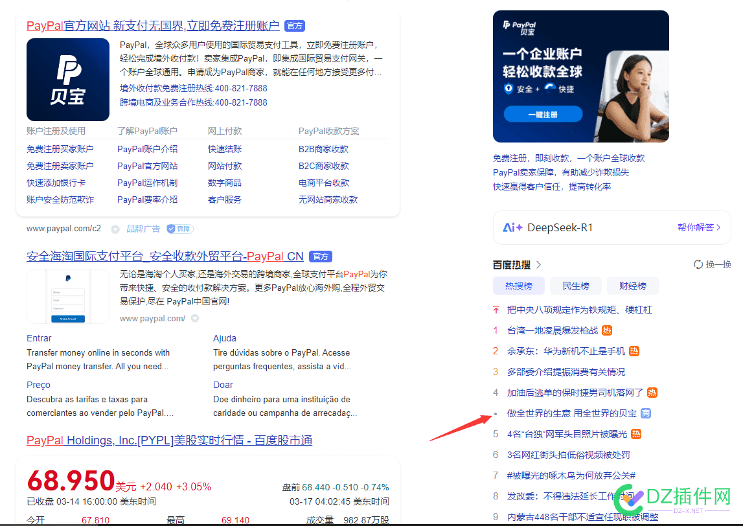Open PayPal官方网站 sublink under 了解PayPal账户
The height and width of the screenshot is (526, 743).
coord(147,166)
